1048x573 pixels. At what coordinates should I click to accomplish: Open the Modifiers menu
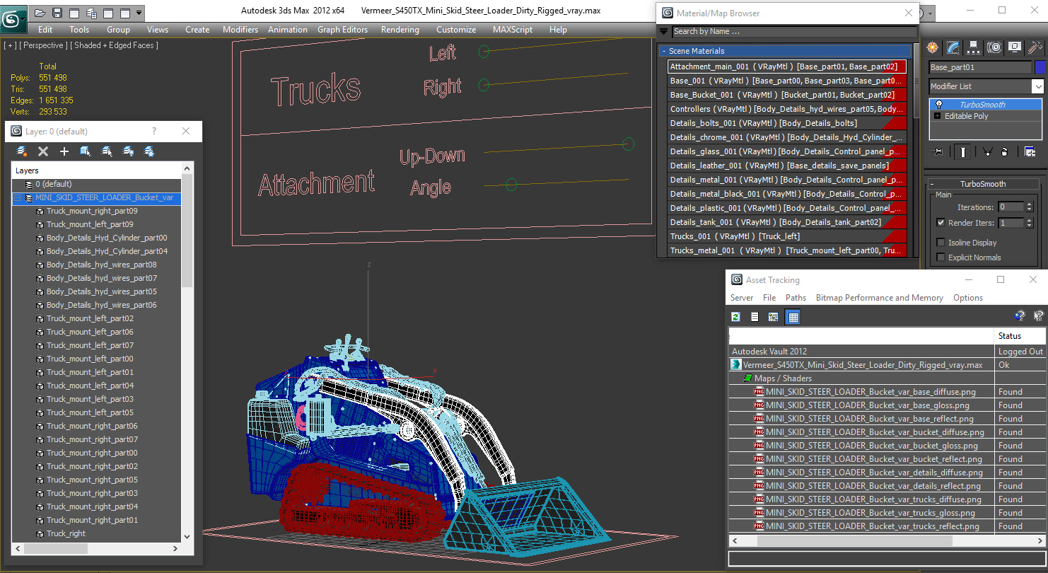tap(240, 30)
